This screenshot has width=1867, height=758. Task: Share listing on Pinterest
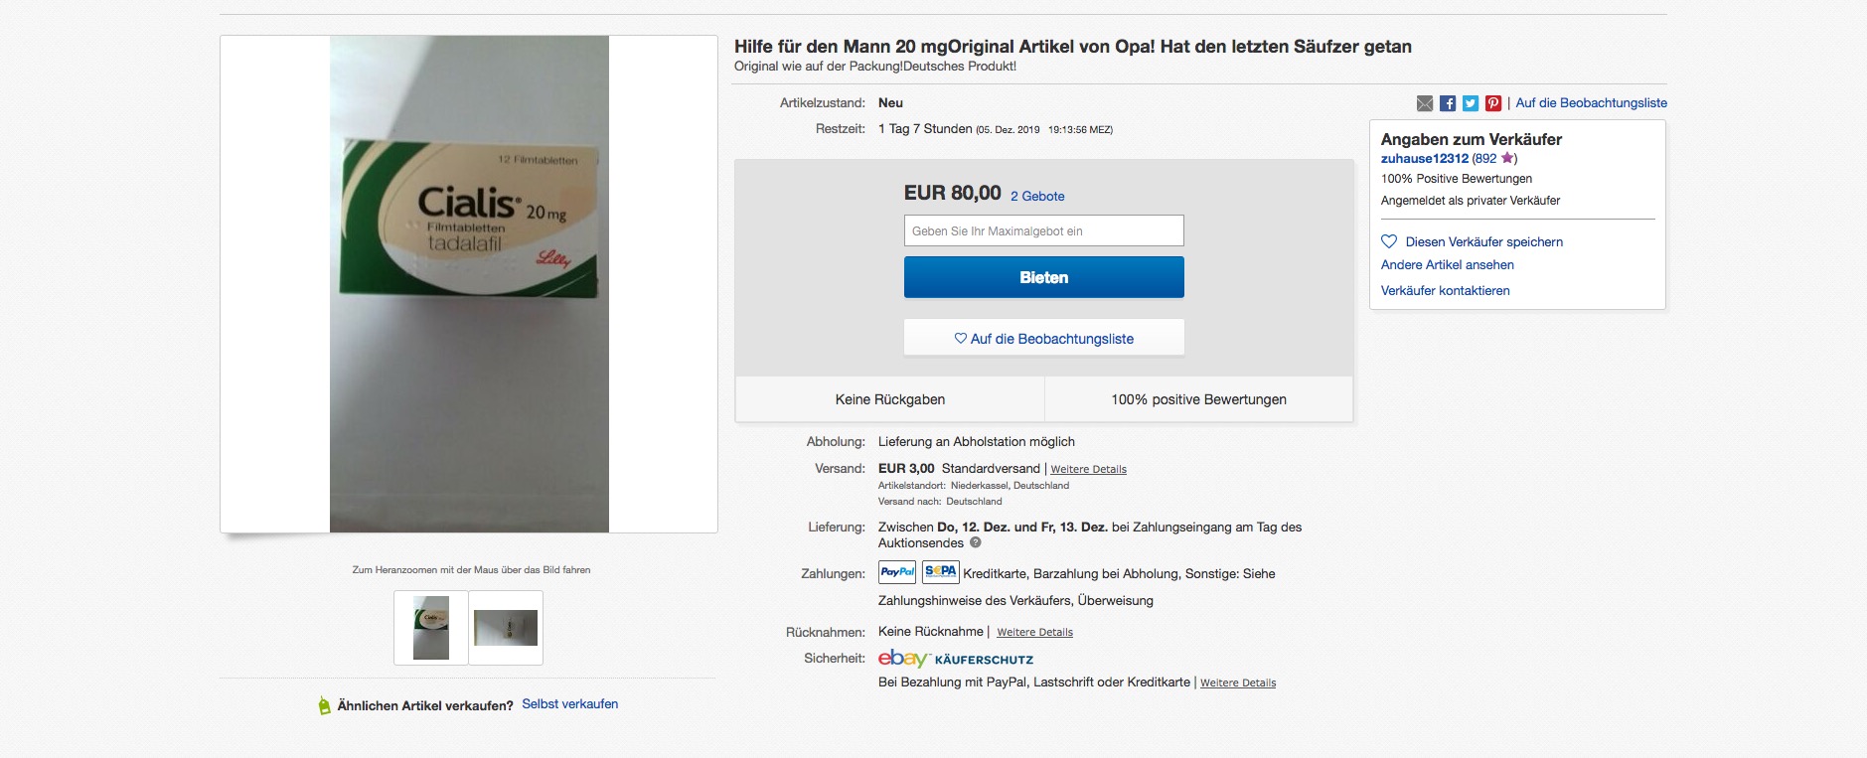click(x=1493, y=103)
